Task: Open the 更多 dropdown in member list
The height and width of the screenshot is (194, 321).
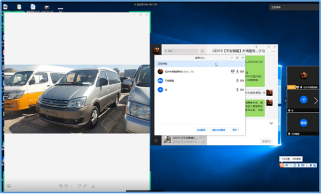Action: click(236, 130)
